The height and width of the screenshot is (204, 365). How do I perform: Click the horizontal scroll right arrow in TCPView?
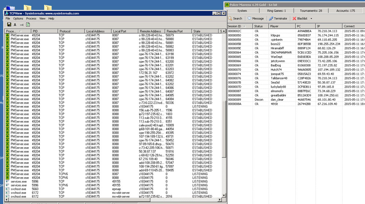[x=219, y=200]
